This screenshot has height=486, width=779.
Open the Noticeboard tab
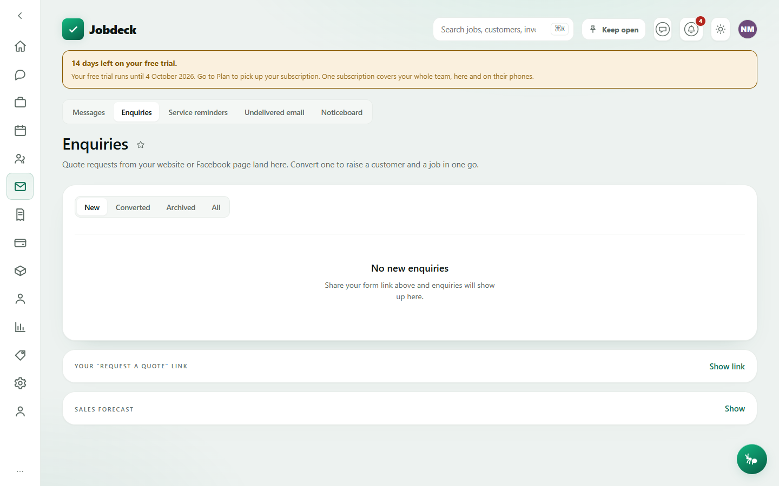342,112
